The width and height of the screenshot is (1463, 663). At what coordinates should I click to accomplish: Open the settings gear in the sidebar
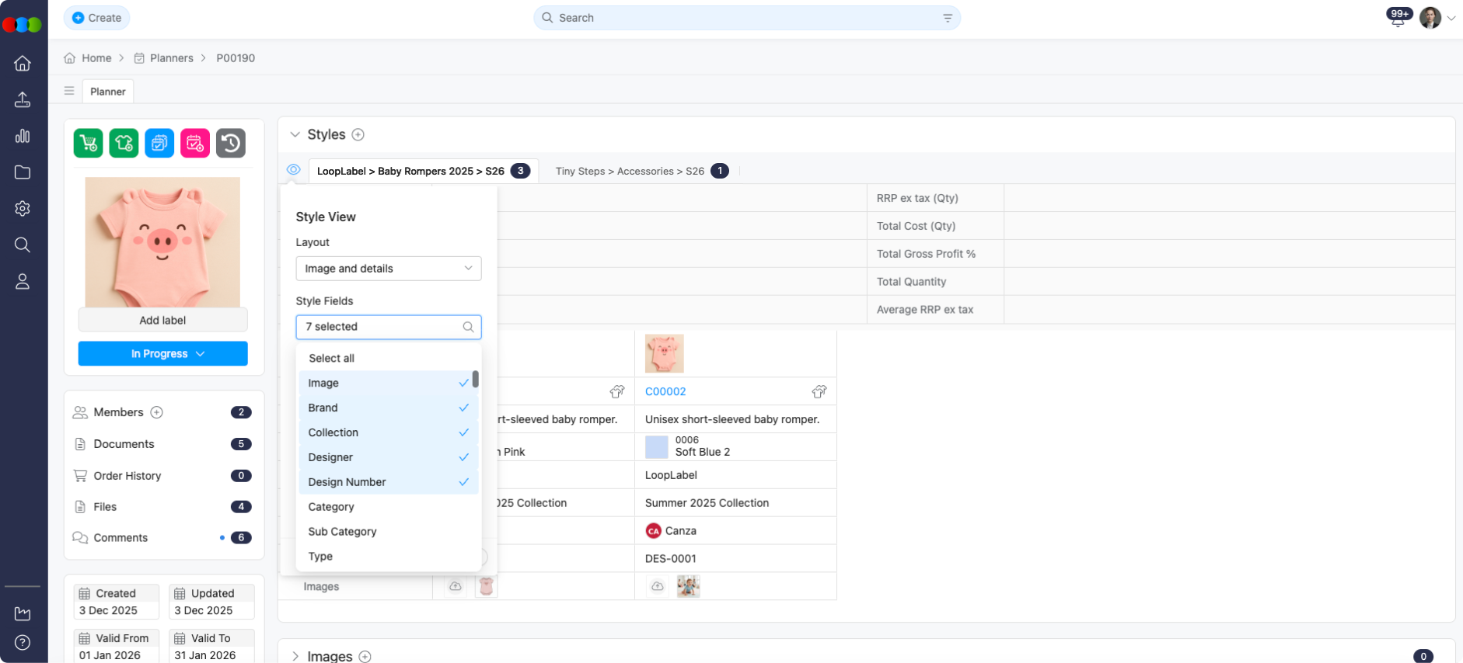[23, 209]
